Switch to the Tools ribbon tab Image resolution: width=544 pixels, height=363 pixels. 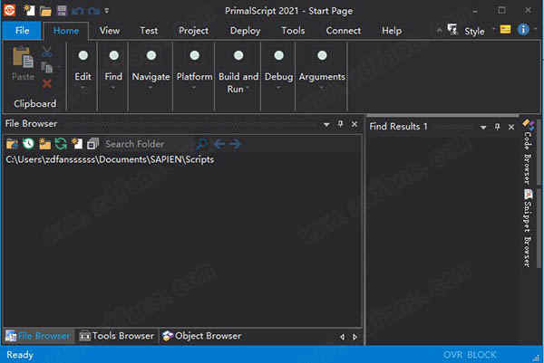[293, 31]
